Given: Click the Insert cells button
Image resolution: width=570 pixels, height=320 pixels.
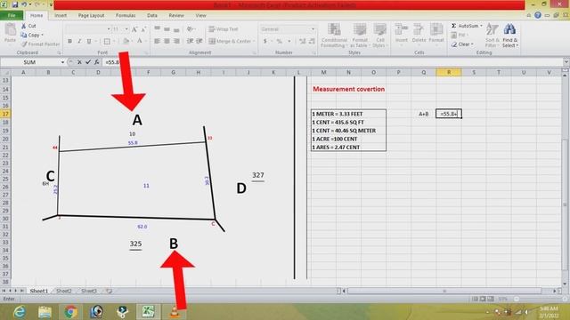Looking at the screenshot, I should [x=402, y=34].
